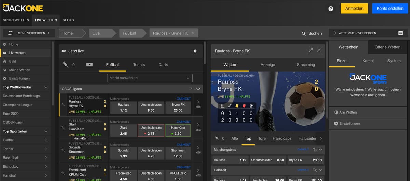
Task: Open more markets +55 for Fredrikstad match
Action: [198, 172]
